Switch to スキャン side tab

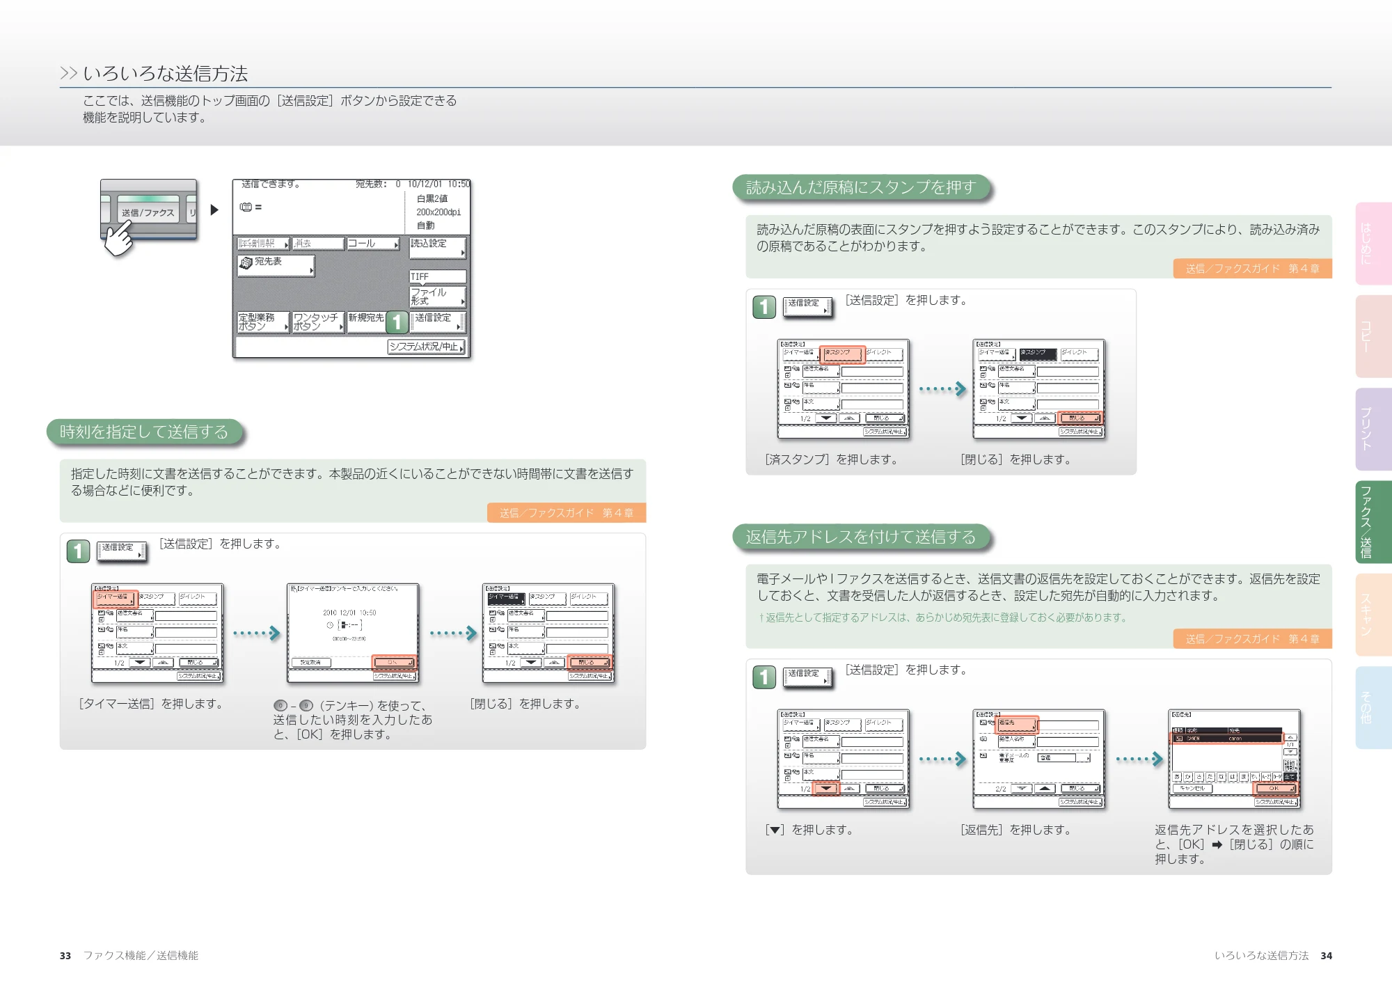pyautogui.click(x=1373, y=615)
